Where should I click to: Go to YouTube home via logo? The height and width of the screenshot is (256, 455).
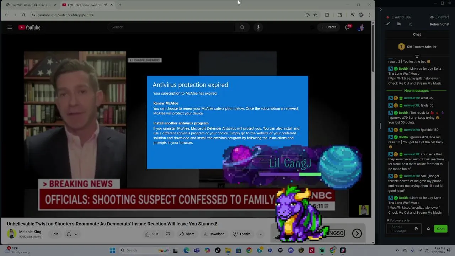pyautogui.click(x=29, y=27)
